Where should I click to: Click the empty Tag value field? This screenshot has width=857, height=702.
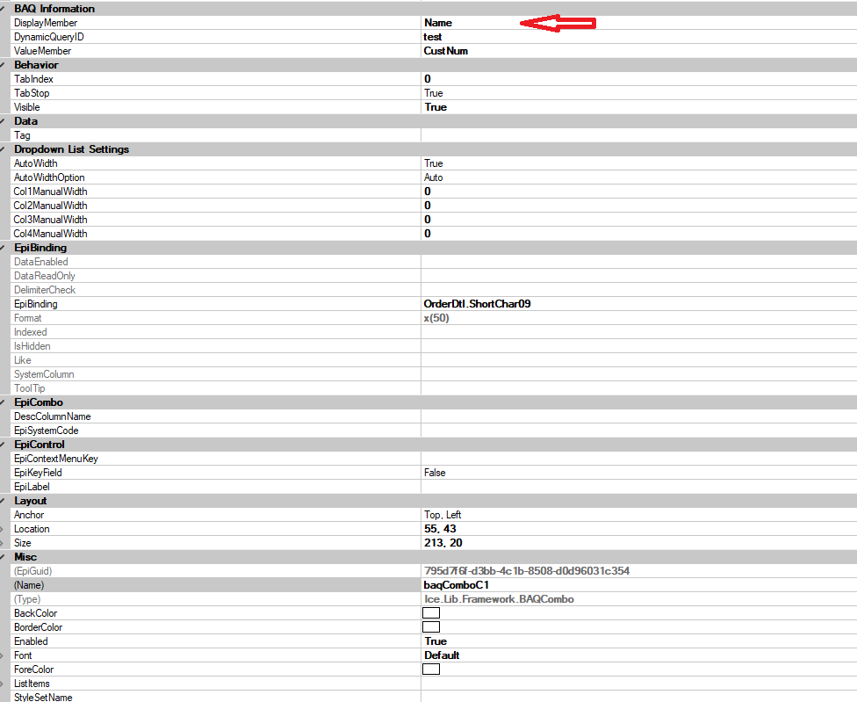639,135
